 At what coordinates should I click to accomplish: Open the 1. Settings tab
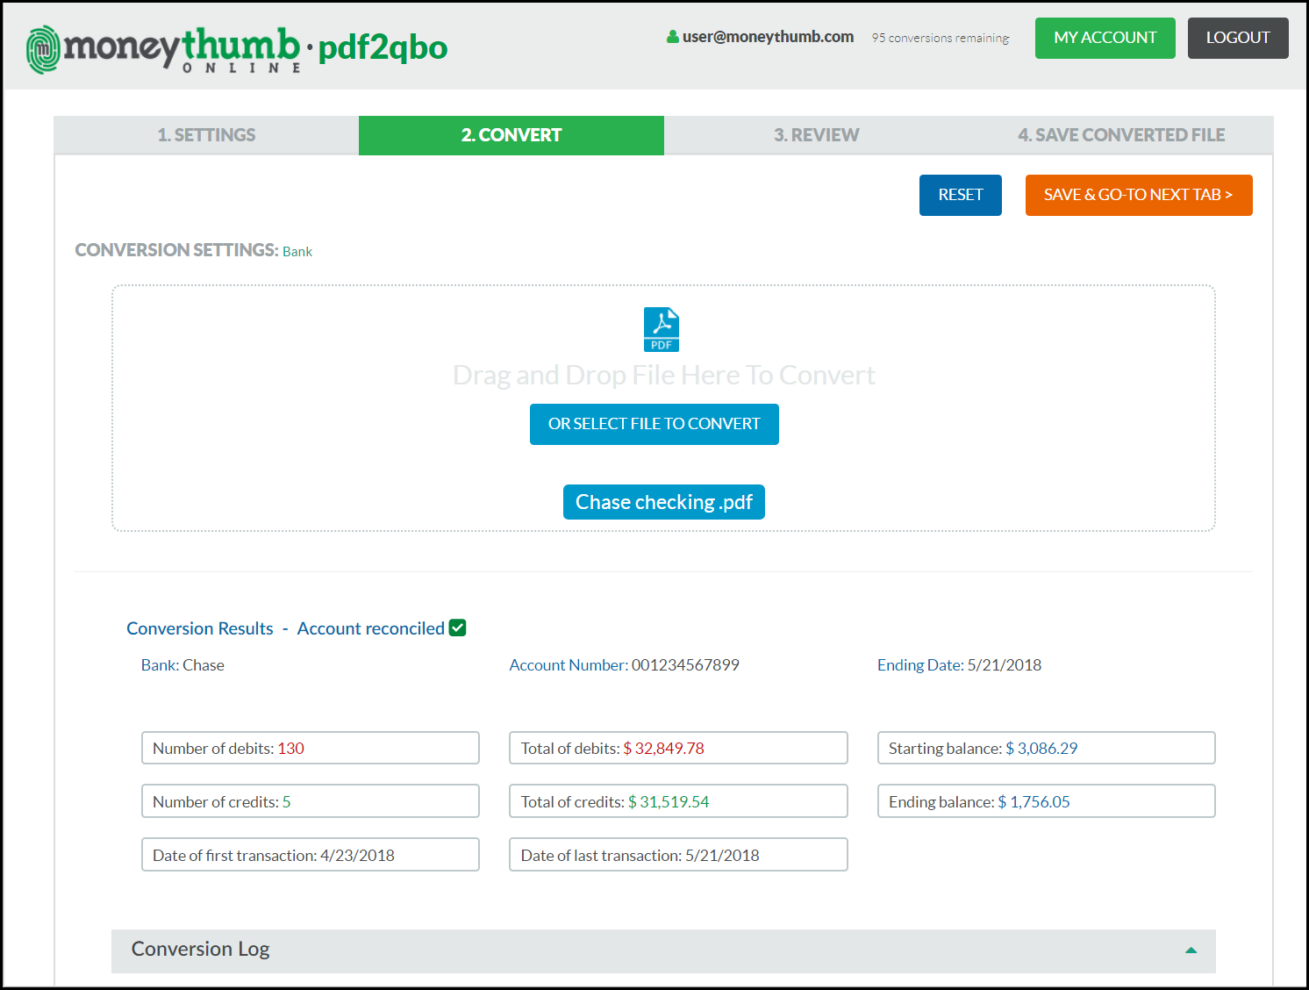pos(206,135)
